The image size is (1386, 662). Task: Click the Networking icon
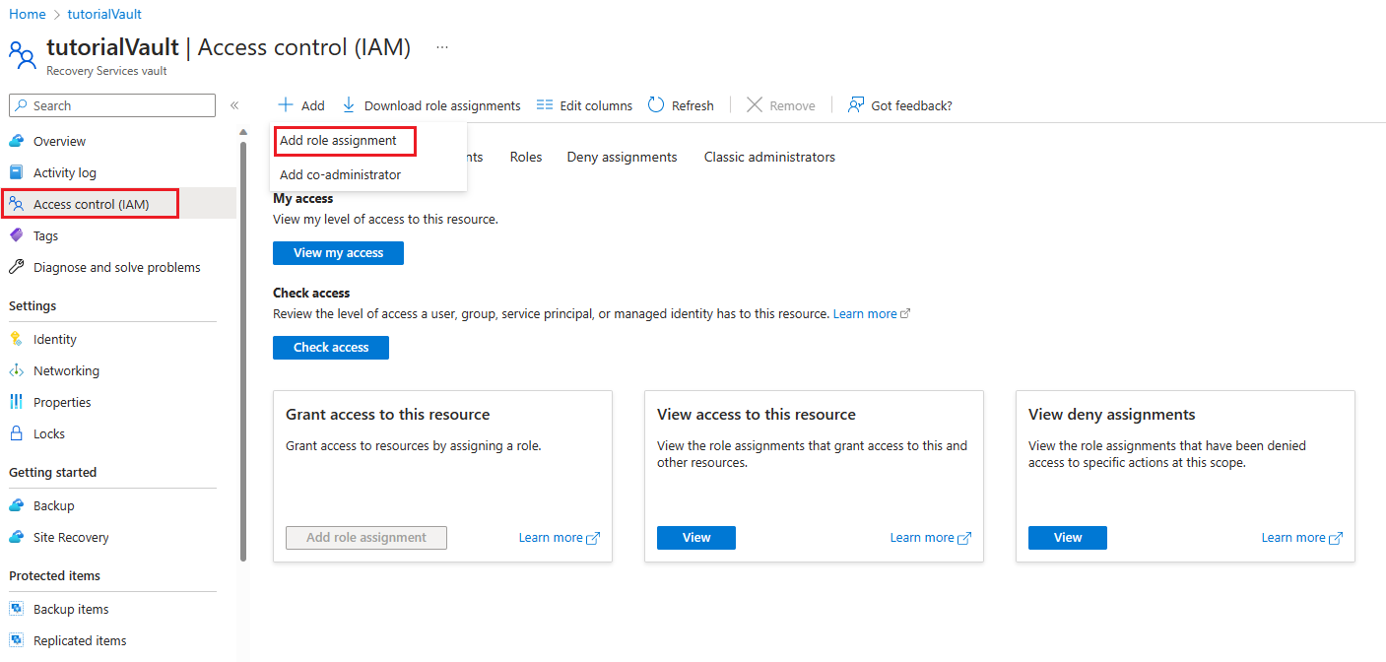click(x=16, y=370)
